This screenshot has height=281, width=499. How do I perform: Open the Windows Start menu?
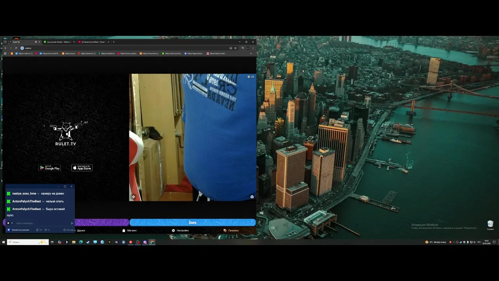tap(3, 242)
